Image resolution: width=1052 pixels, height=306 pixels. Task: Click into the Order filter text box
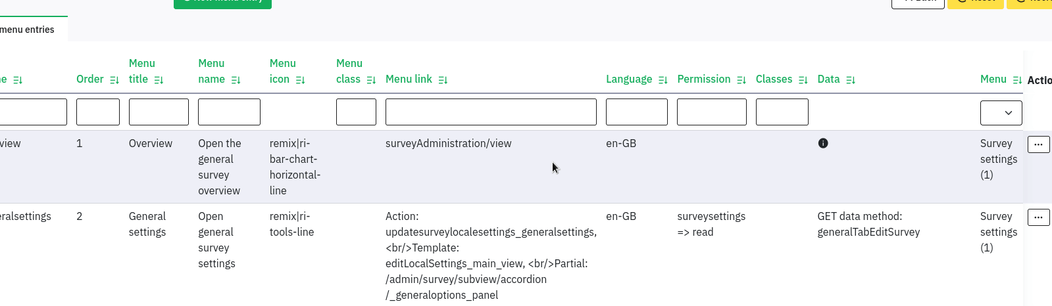[98, 112]
